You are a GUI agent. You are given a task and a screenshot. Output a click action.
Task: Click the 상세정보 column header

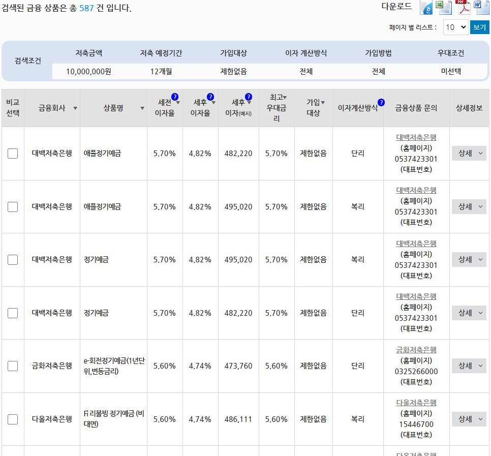(469, 108)
